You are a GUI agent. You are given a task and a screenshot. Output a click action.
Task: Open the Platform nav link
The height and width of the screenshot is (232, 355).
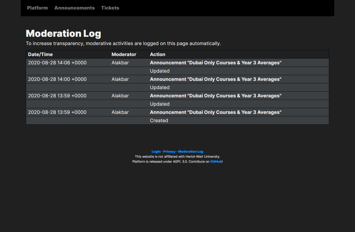37,8
